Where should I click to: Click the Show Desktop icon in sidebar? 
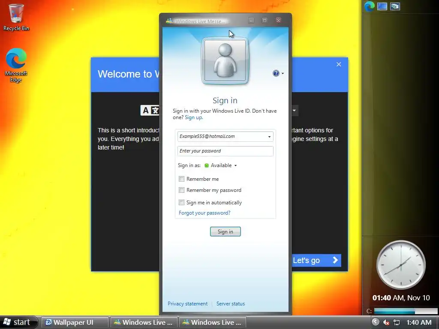click(x=382, y=6)
